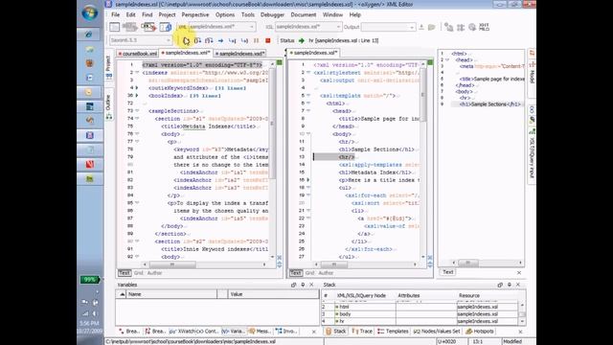
Task: Open the Nodes/Values Set tab
Action: click(437, 332)
